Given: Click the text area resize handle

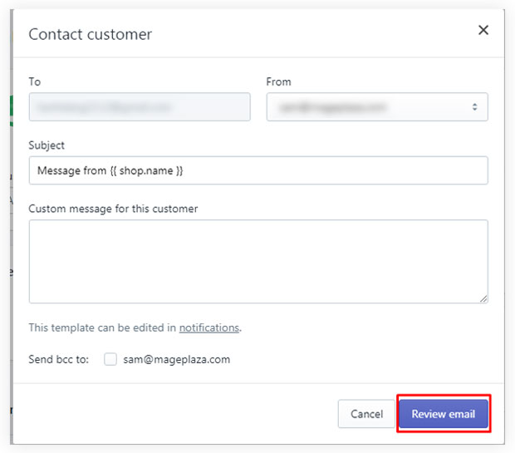Looking at the screenshot, I should [483, 298].
